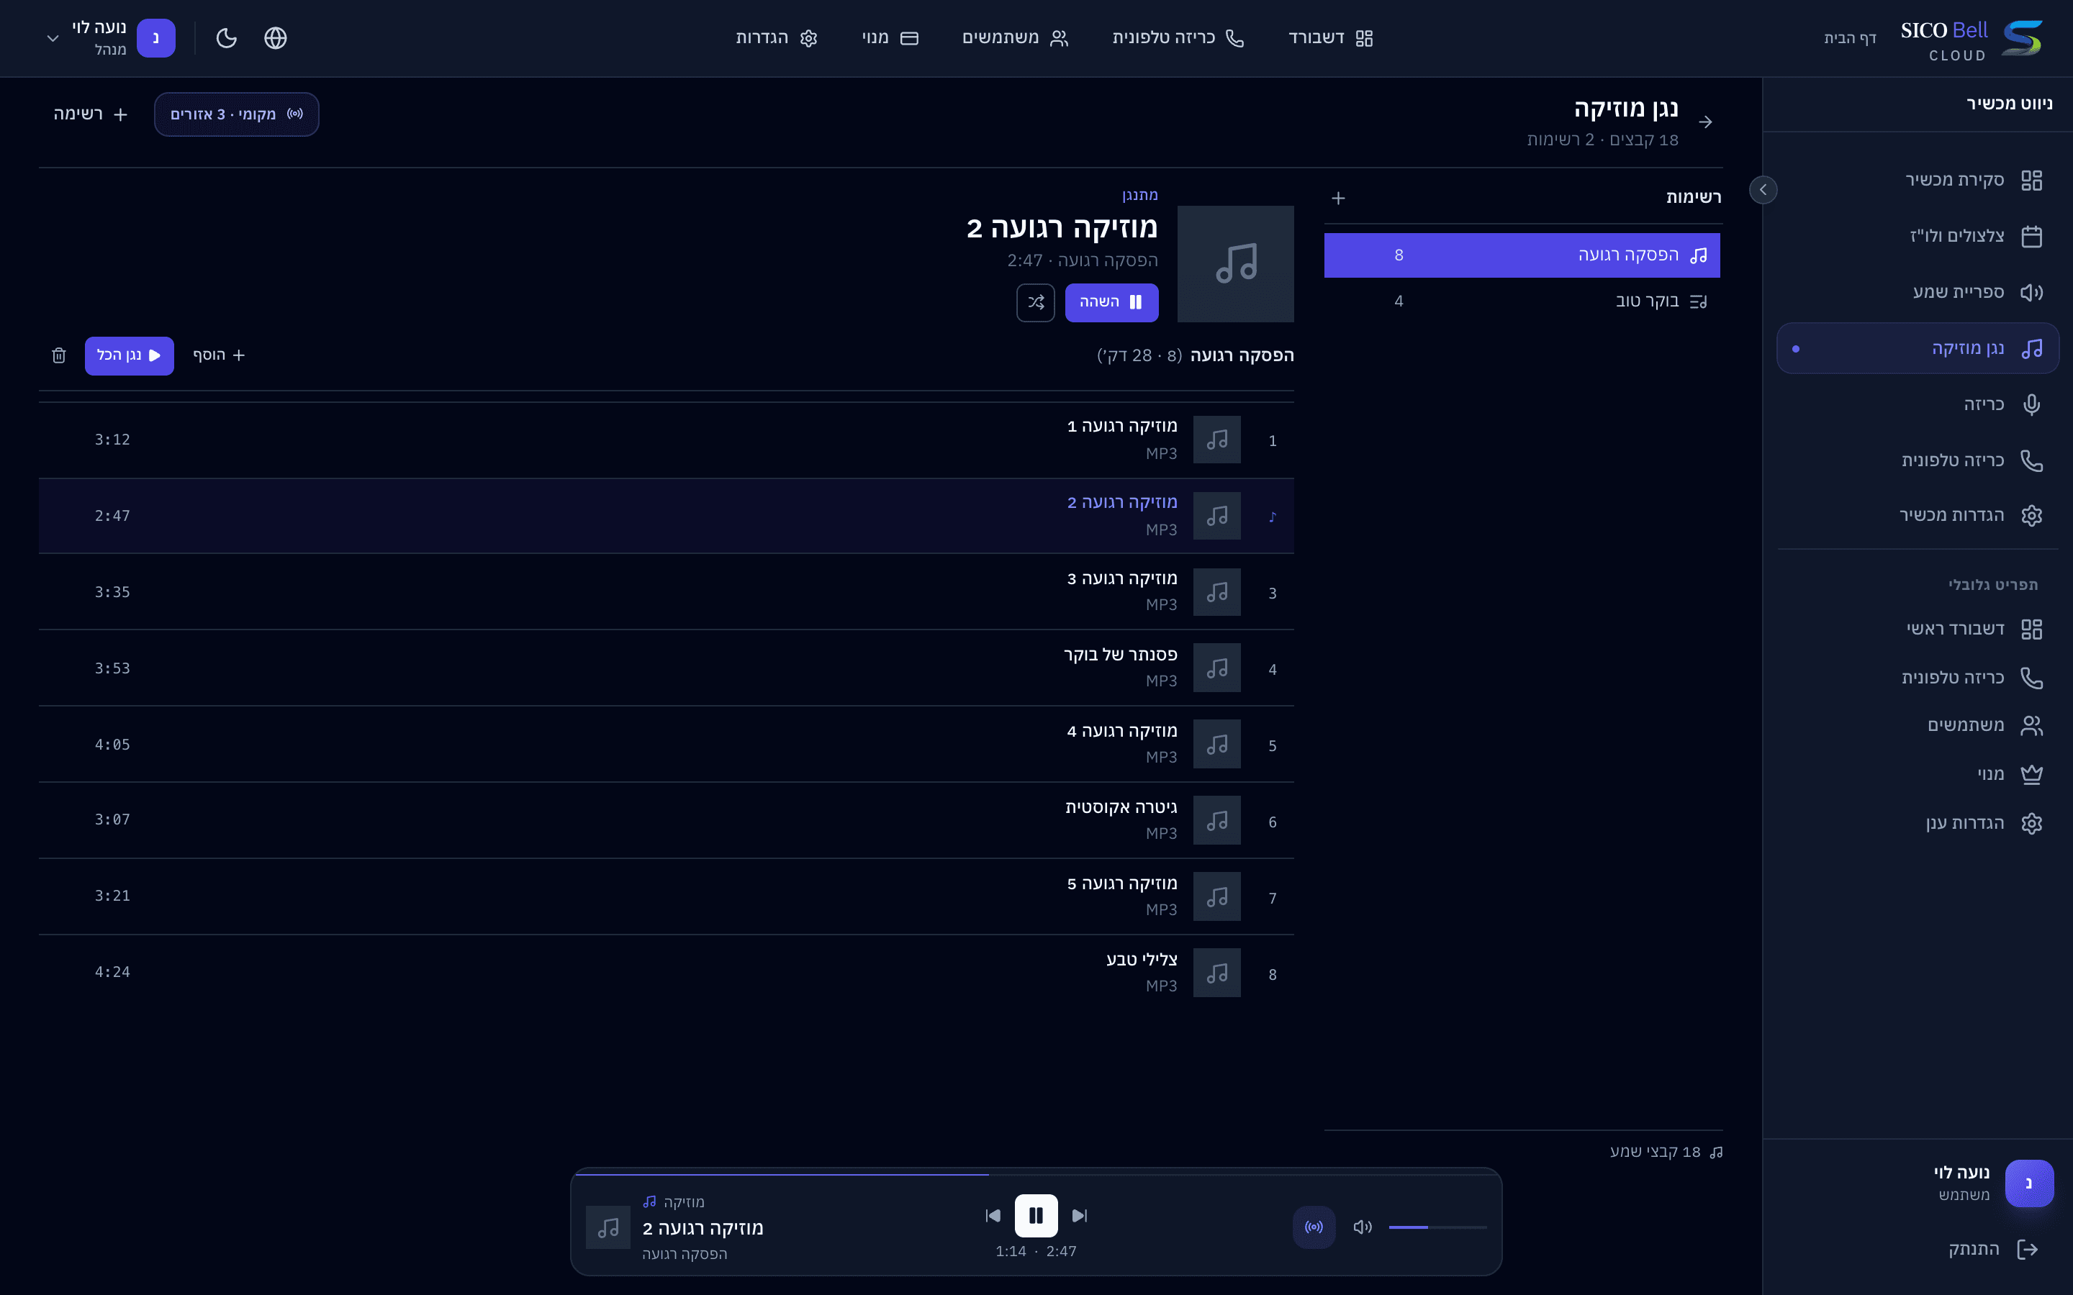
Task: Pause playback with השהה button
Action: [1111, 302]
